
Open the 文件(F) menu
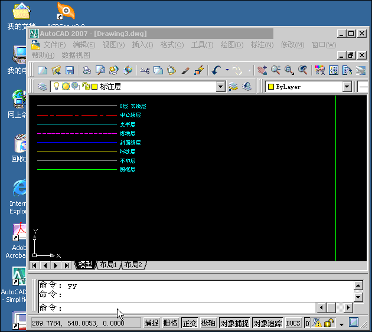[54, 45]
